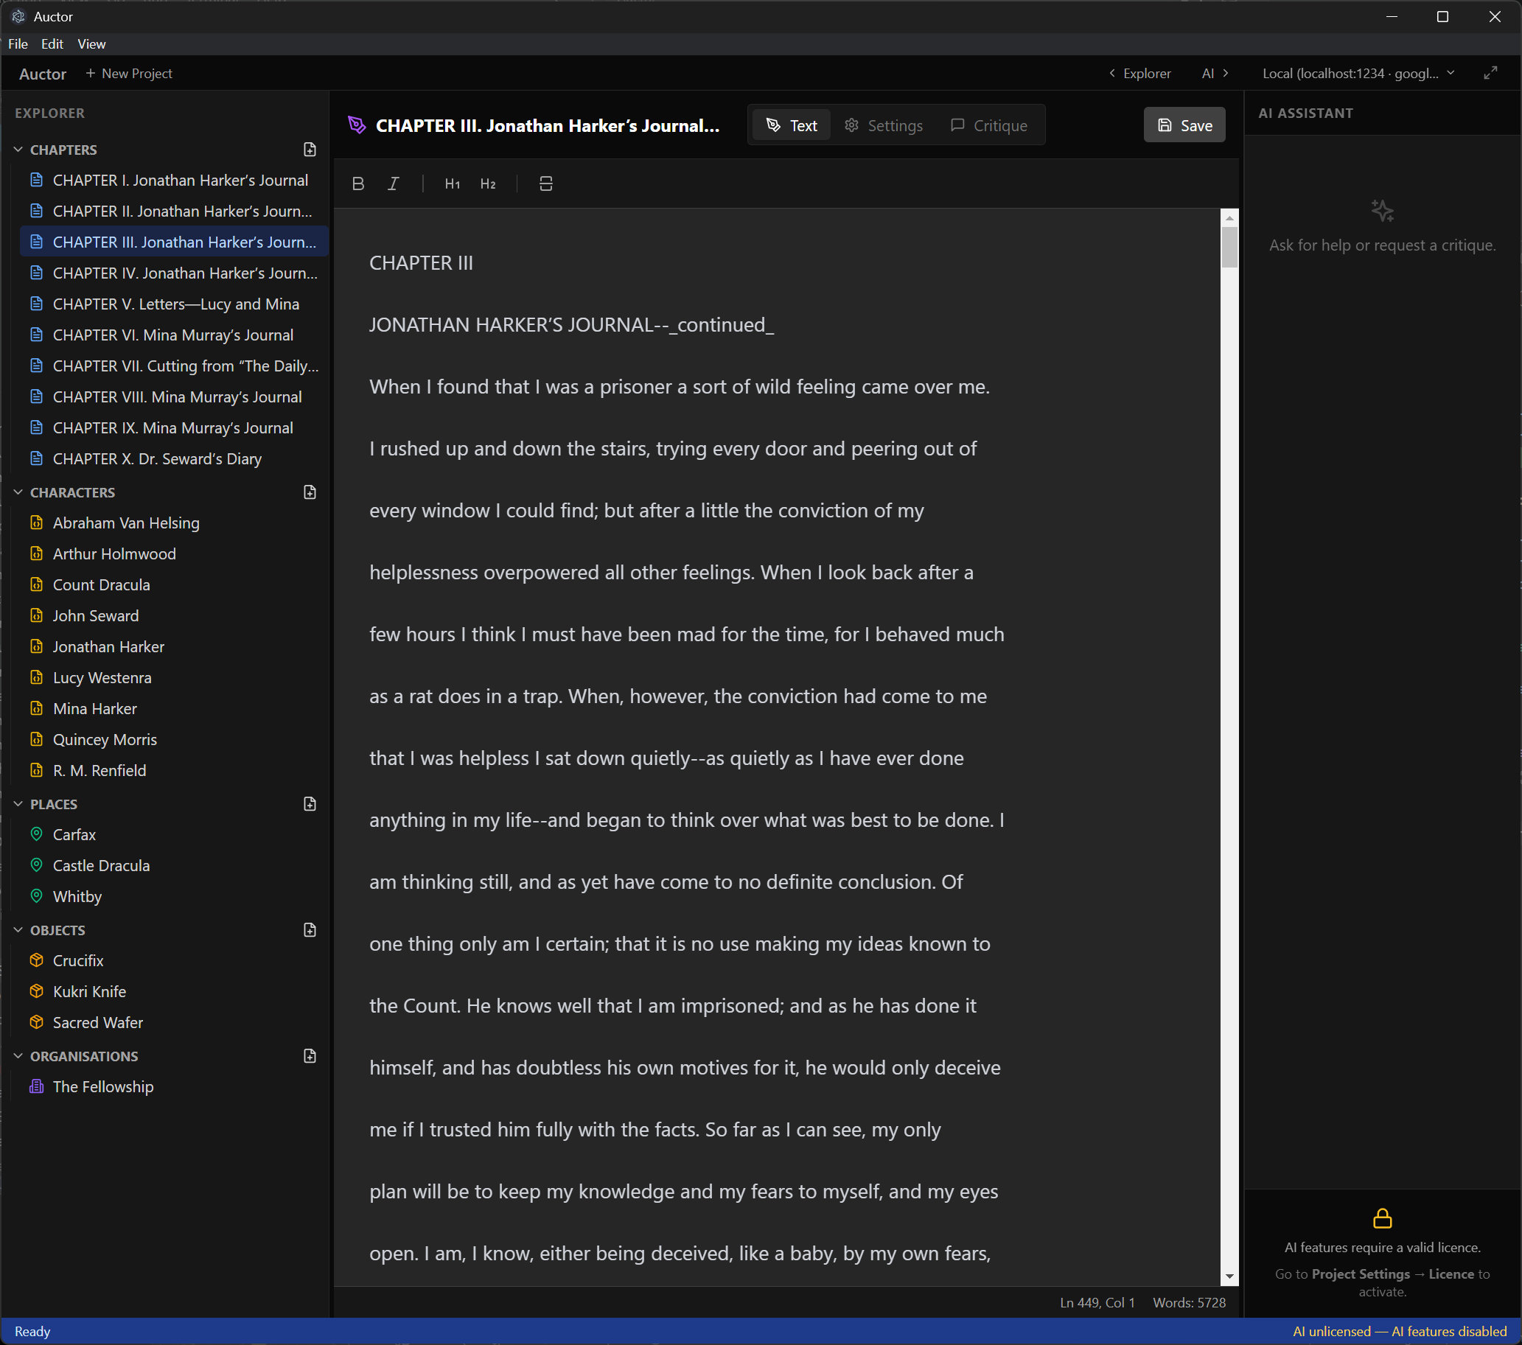Add a new organisation via the ORGANISATIONS icon
1522x1345 pixels.
click(310, 1055)
